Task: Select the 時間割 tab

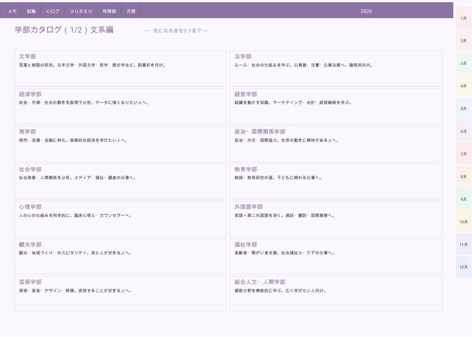Action: click(x=109, y=11)
